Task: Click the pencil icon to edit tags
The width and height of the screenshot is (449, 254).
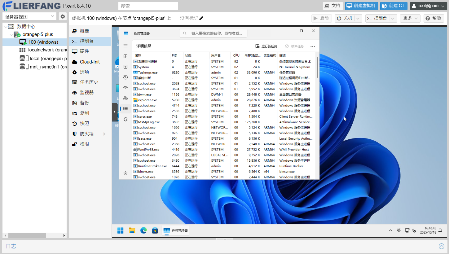Action: [x=201, y=18]
